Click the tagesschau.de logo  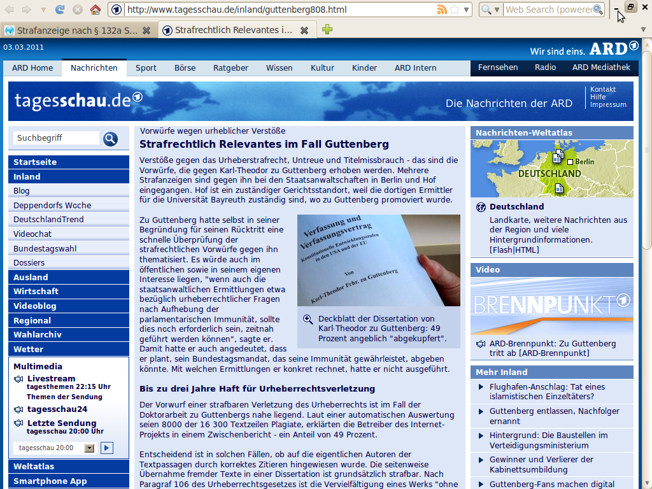click(78, 100)
